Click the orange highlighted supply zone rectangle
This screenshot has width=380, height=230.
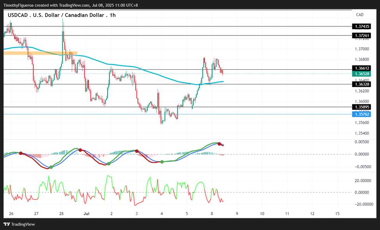40,53
